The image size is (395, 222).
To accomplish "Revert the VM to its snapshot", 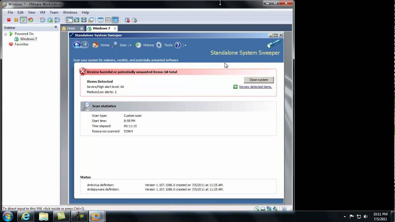I will point(50,20).
